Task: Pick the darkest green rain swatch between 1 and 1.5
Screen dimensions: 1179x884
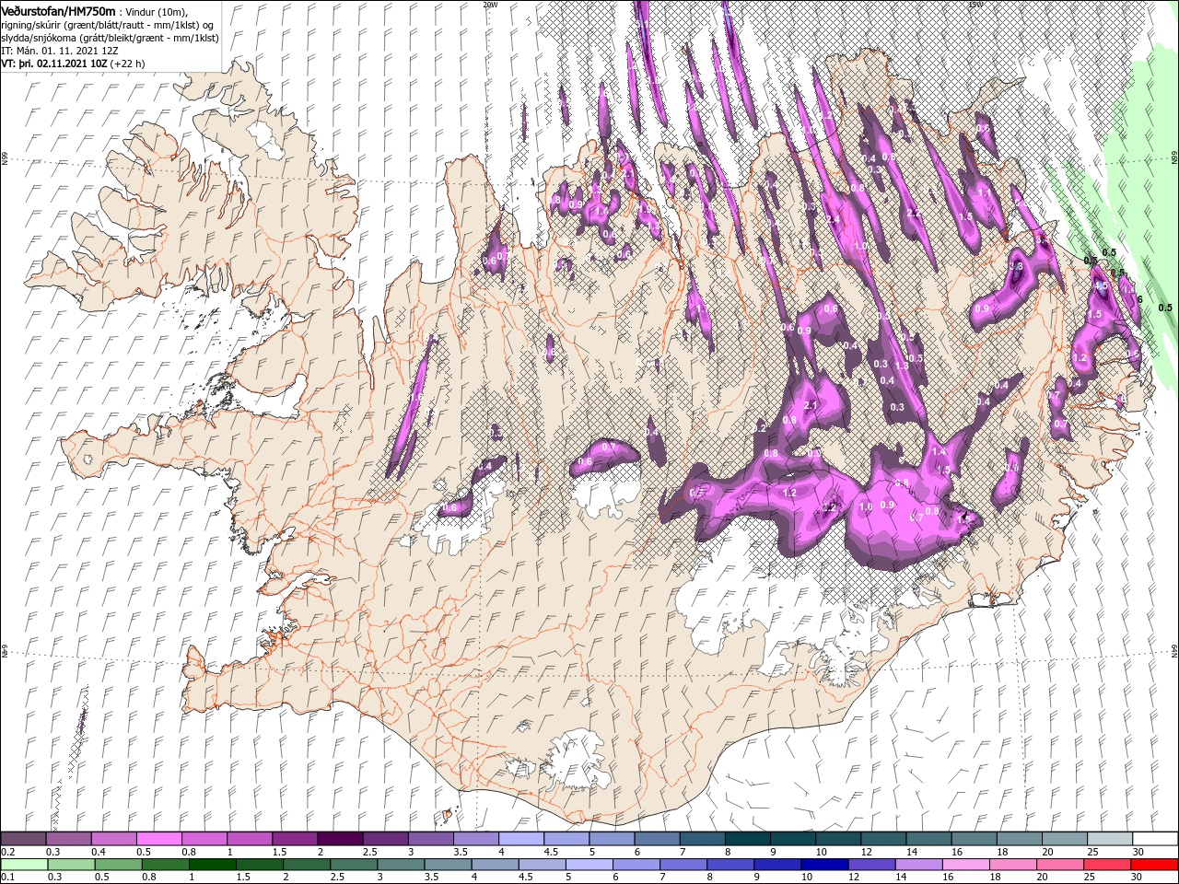Action: point(212,865)
